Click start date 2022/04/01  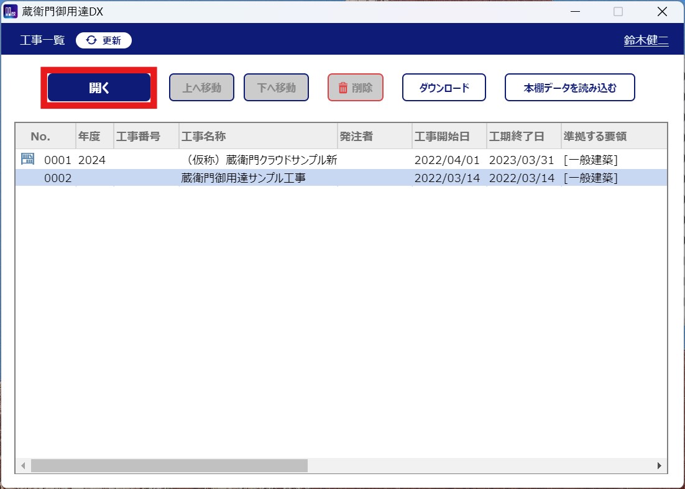coord(447,160)
